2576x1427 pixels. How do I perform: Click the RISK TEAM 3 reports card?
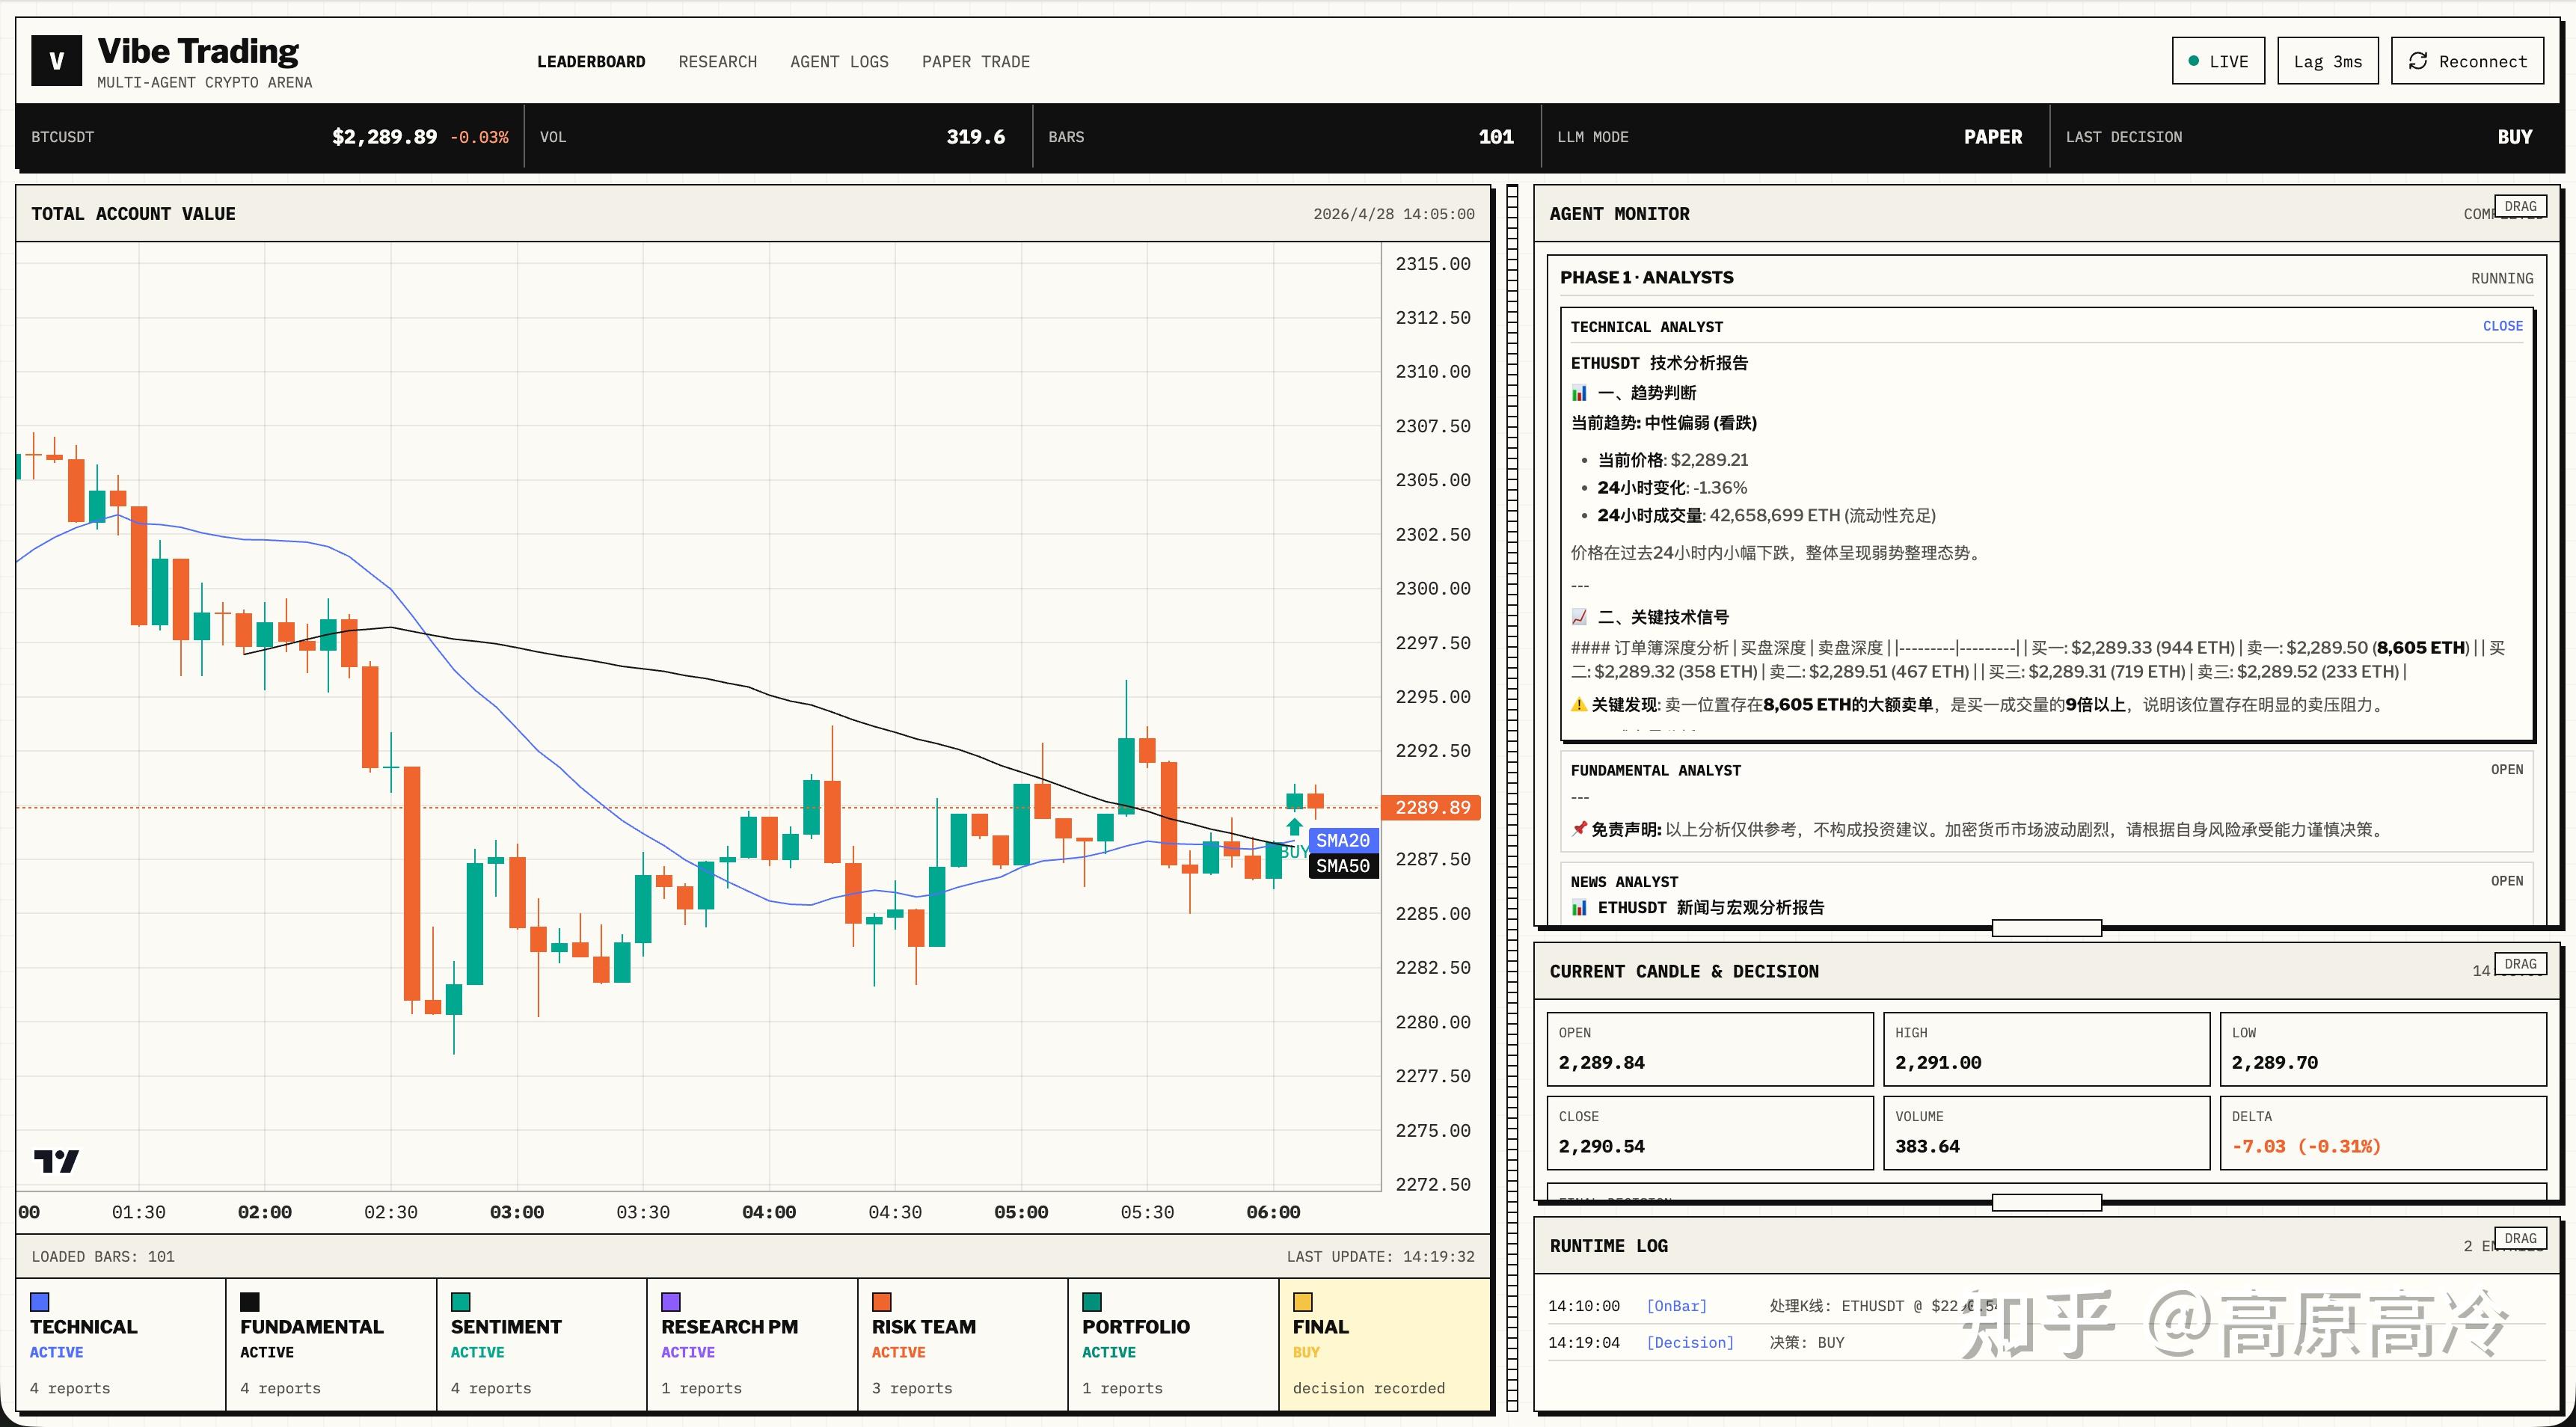(x=962, y=1345)
